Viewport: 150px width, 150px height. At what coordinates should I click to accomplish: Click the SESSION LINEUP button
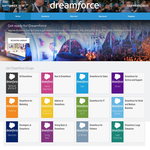pos(19,40)
